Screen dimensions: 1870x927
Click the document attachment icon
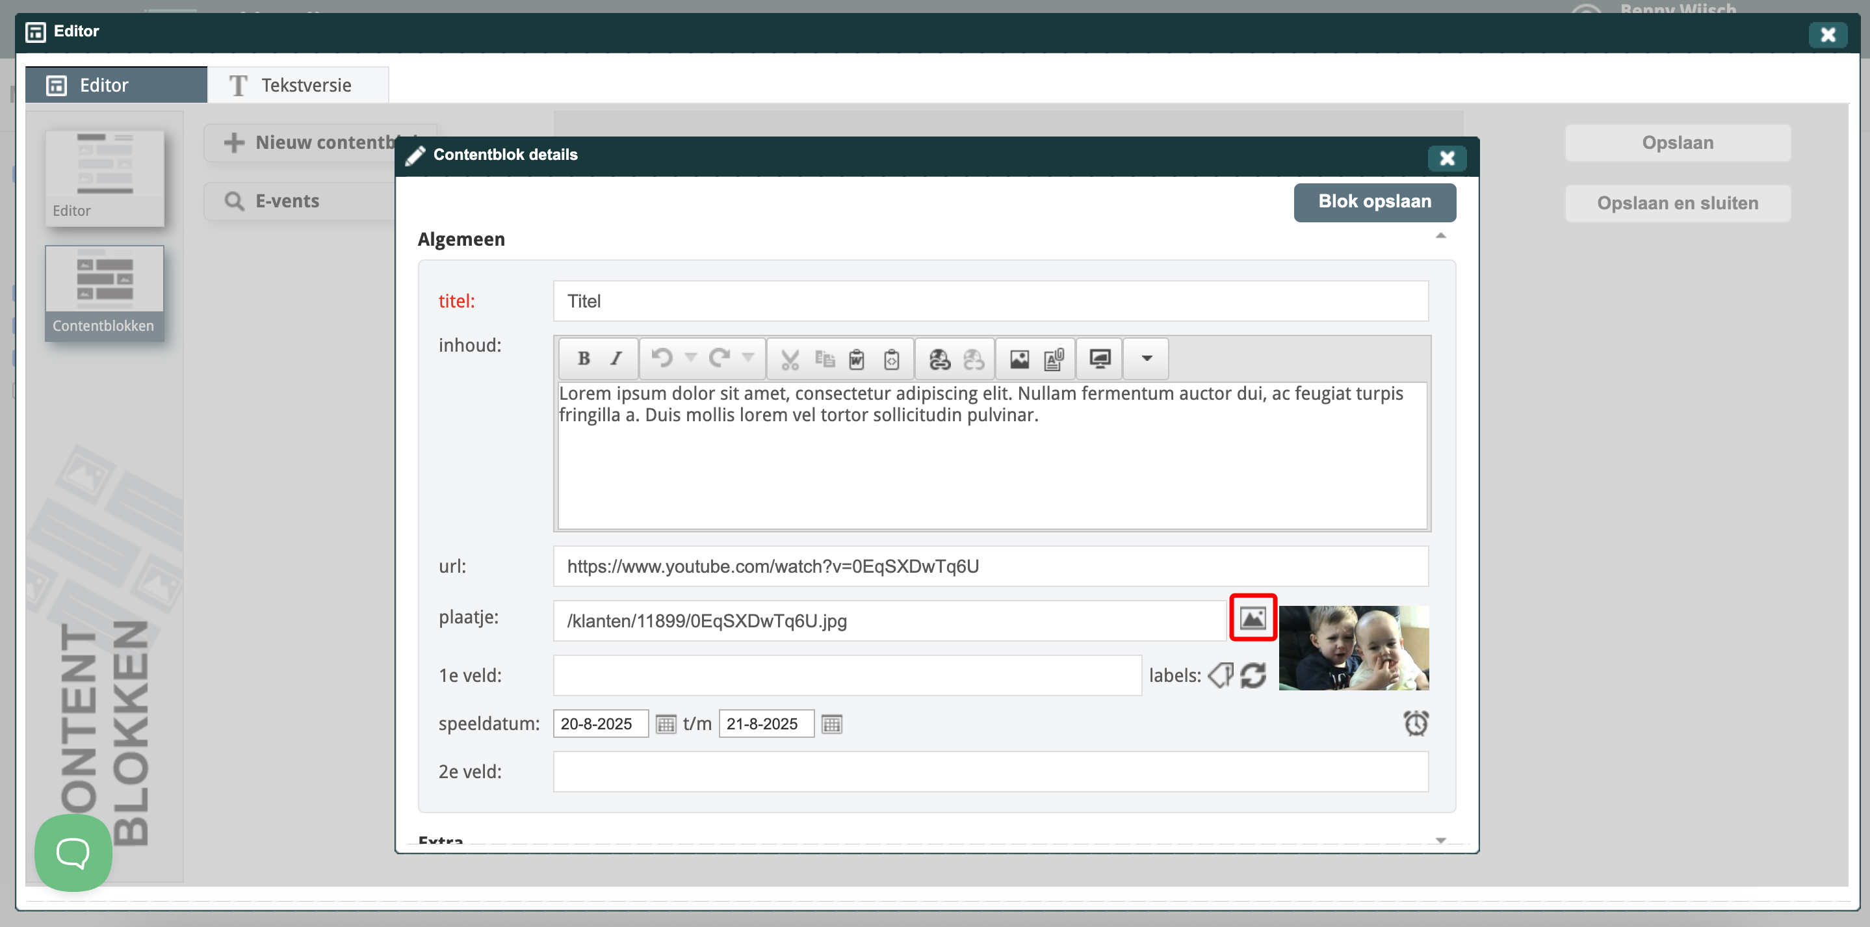point(1054,359)
